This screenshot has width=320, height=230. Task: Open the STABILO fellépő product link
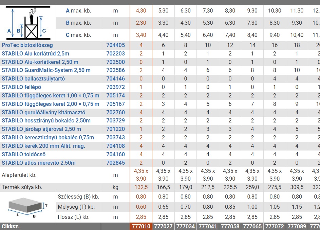(x=21, y=87)
